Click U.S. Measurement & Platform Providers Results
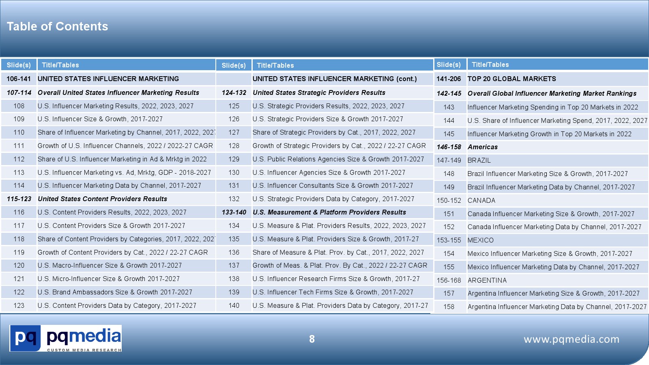 click(x=329, y=212)
